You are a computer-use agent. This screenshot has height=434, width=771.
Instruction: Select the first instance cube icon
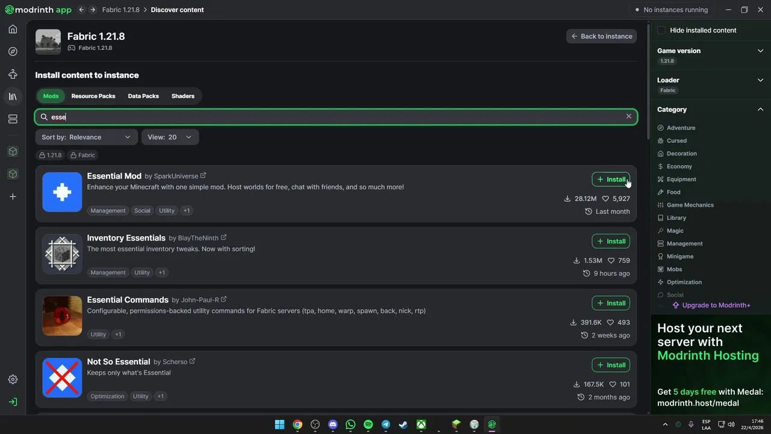(x=13, y=151)
